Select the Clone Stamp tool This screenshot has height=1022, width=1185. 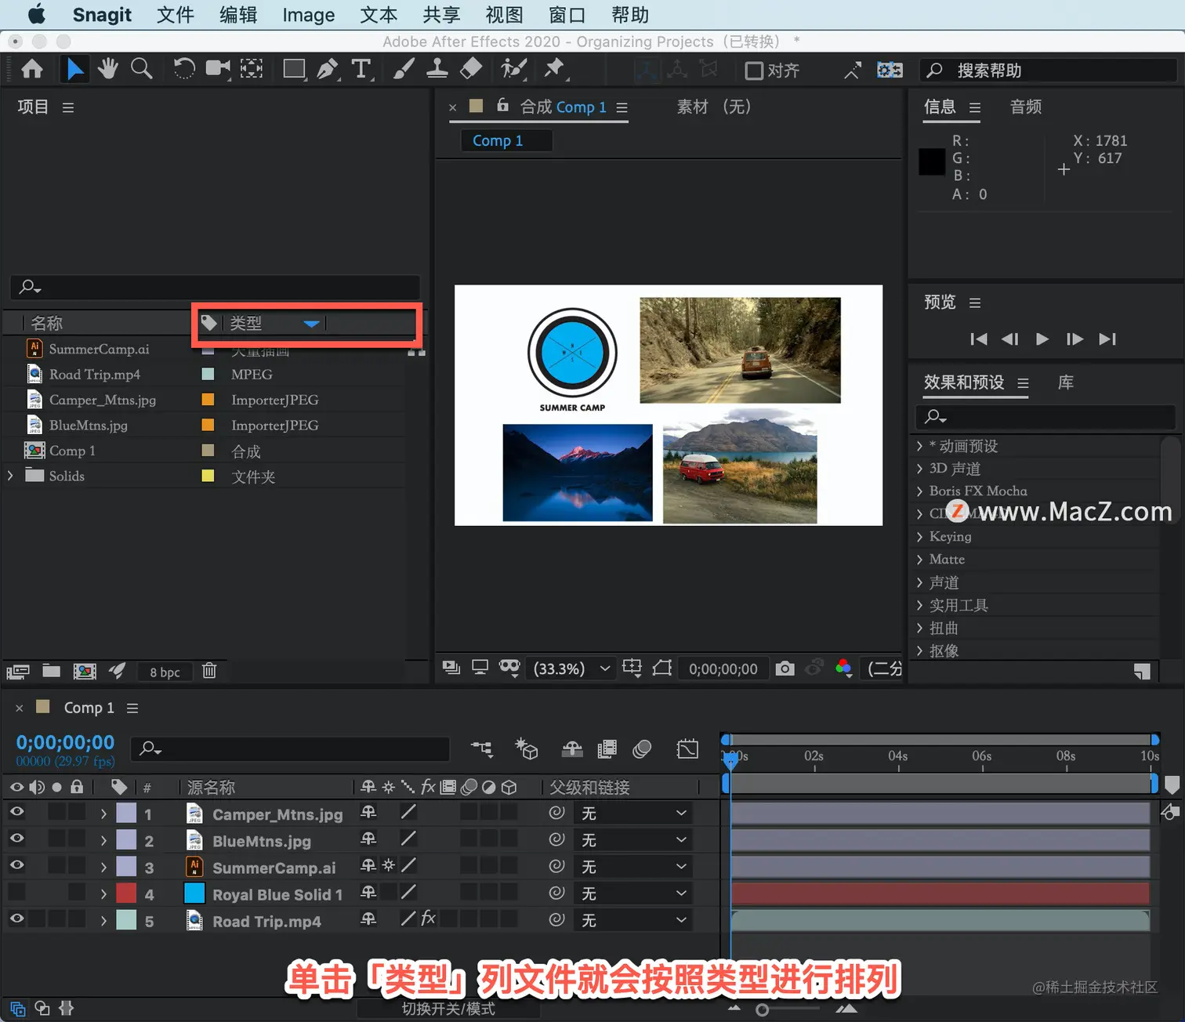click(437, 70)
